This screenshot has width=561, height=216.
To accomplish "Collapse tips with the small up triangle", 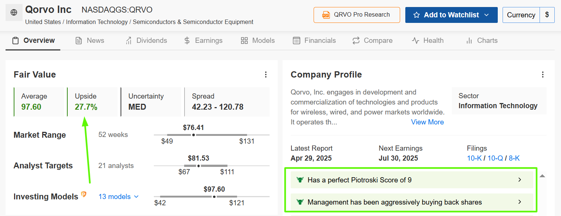I will pyautogui.click(x=542, y=176).
